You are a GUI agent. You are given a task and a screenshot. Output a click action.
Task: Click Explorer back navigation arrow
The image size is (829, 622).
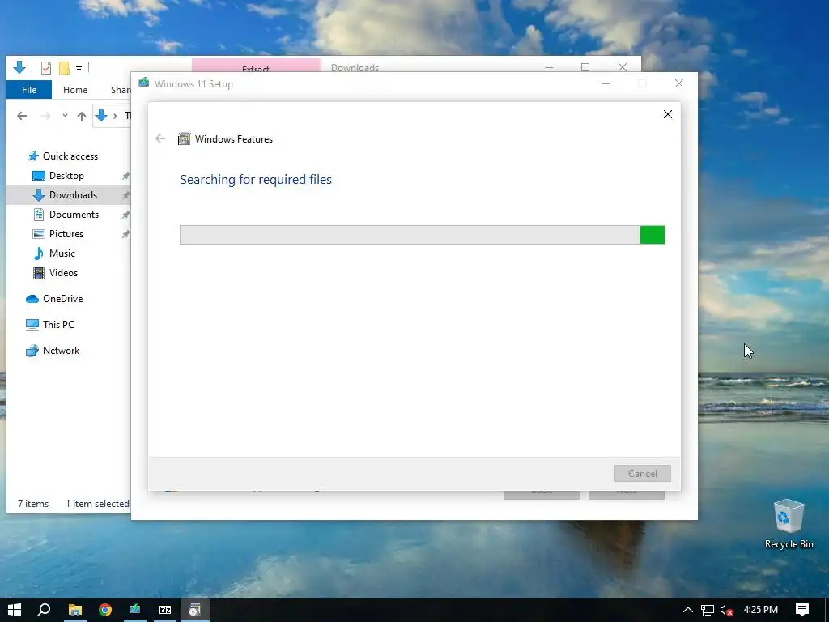[22, 116]
